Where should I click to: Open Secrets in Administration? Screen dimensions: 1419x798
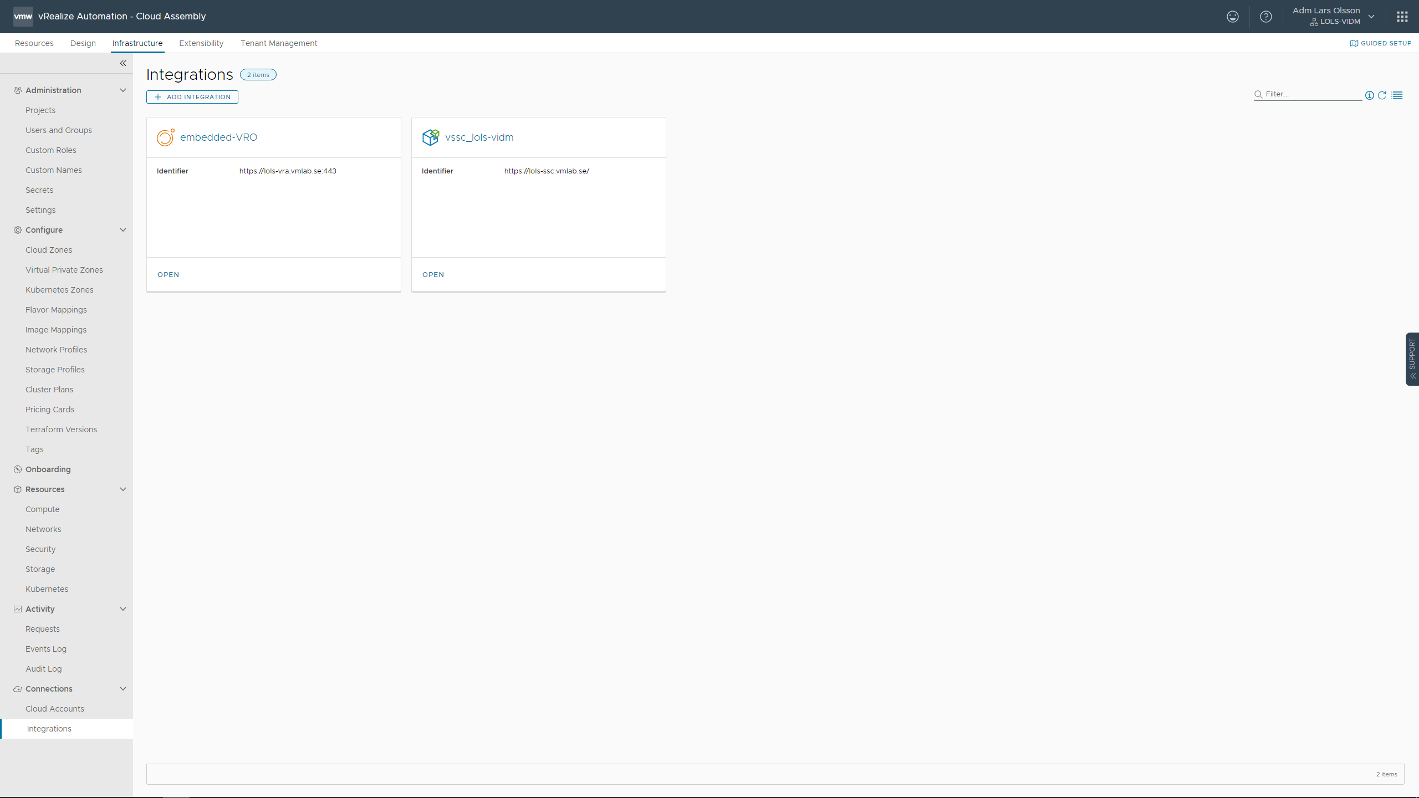39,190
